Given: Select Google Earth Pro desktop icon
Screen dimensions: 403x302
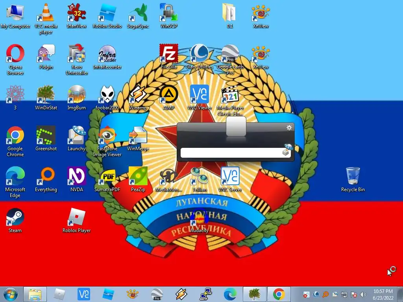Looking at the screenshot, I should pos(230,60).
